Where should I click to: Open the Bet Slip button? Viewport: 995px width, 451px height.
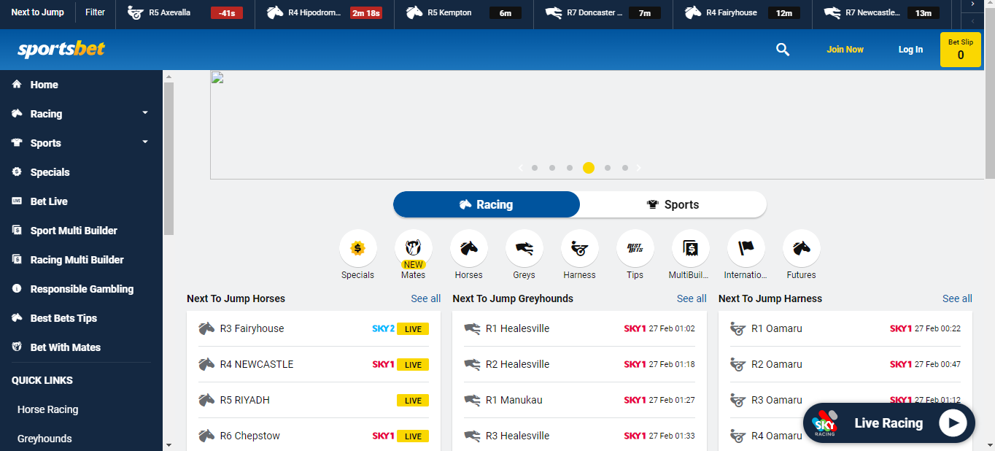[960, 50]
